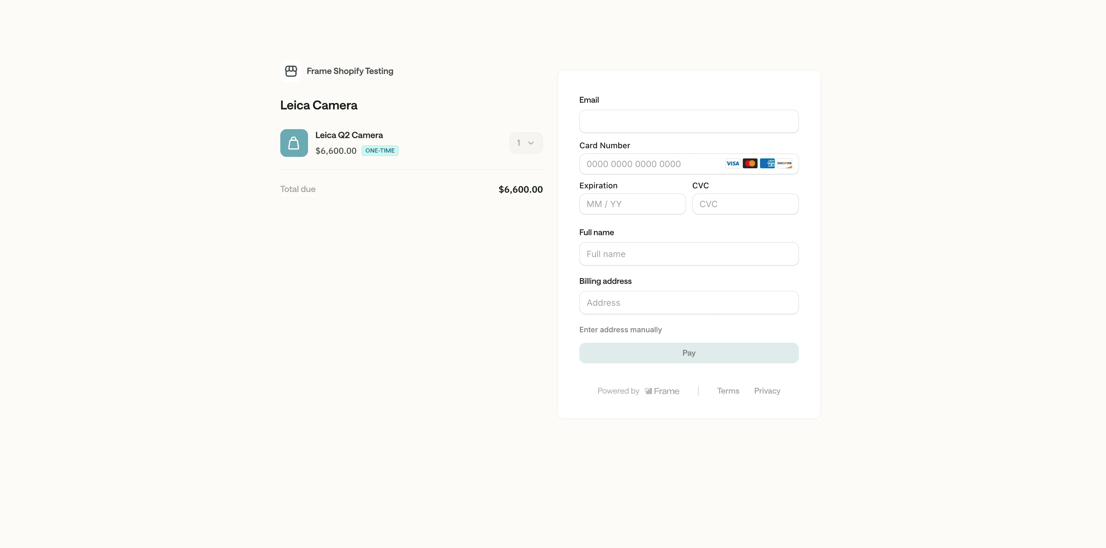Open the Terms link
This screenshot has height=548, width=1106.
728,391
